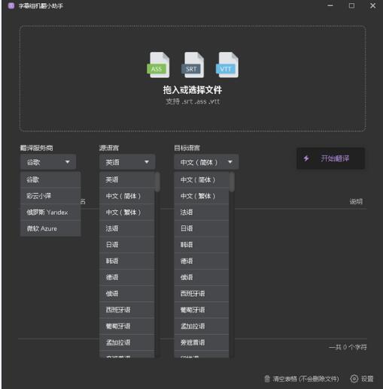
Task: Click the trash icon to clear the table
Action: tap(267, 378)
